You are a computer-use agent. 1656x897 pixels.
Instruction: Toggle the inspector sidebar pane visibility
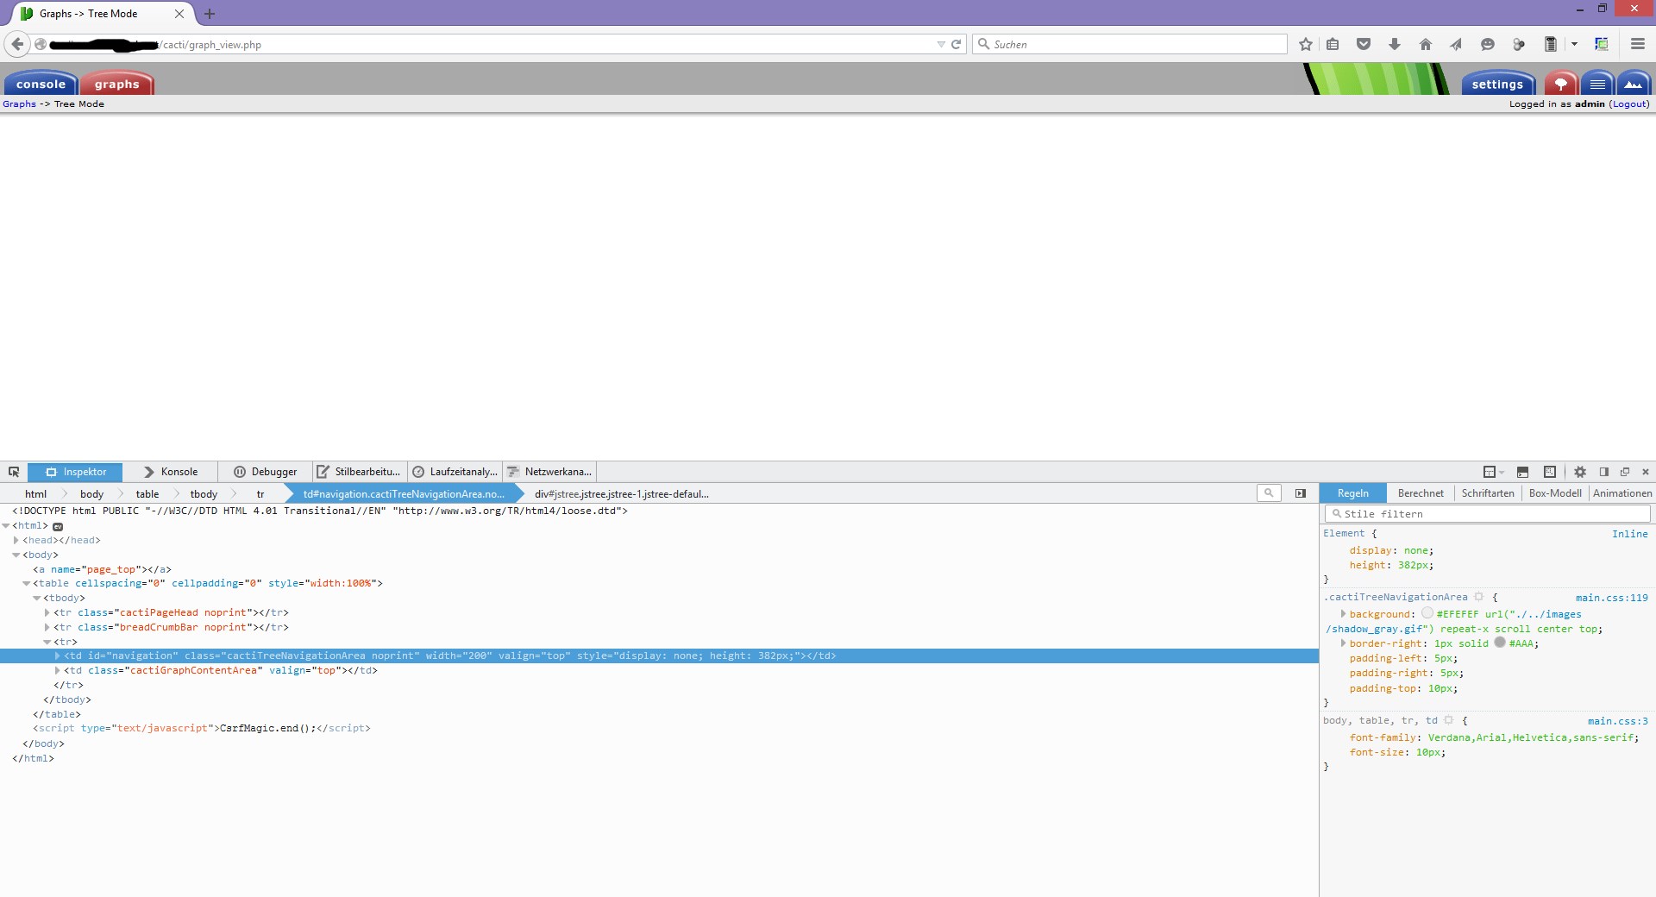(1301, 493)
